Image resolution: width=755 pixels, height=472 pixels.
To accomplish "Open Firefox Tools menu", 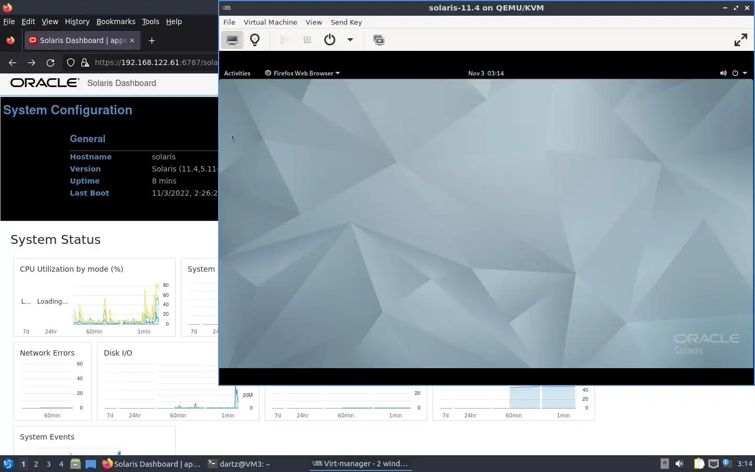I will [150, 22].
